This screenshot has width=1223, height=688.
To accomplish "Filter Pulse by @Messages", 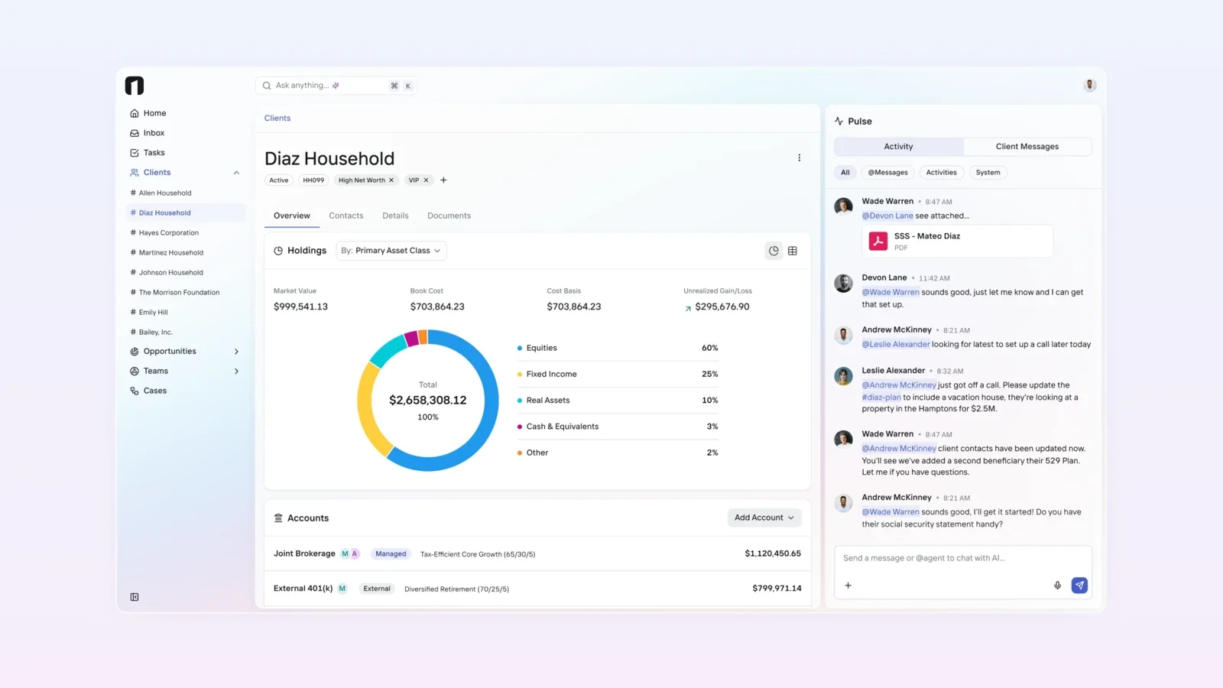I will pos(888,173).
